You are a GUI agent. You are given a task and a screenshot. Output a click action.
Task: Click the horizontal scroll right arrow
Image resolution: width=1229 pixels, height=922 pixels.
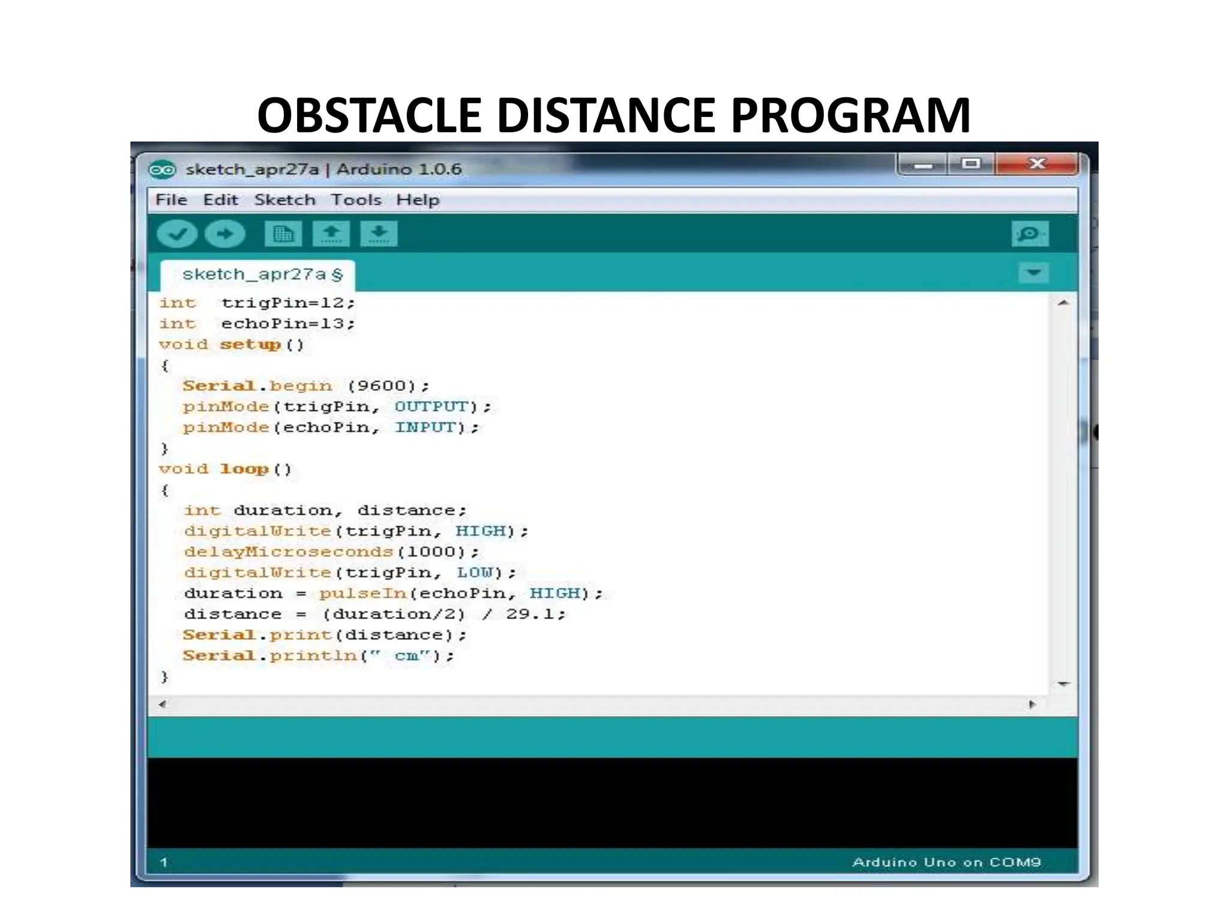click(x=1032, y=704)
